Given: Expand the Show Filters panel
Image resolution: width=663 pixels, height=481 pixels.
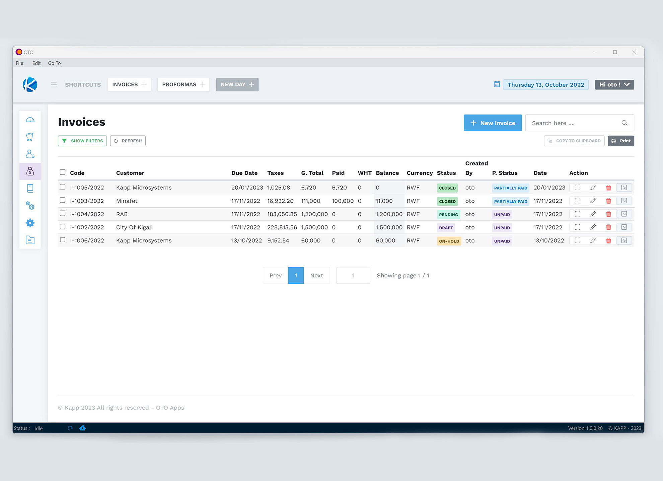Looking at the screenshot, I should (x=82, y=141).
